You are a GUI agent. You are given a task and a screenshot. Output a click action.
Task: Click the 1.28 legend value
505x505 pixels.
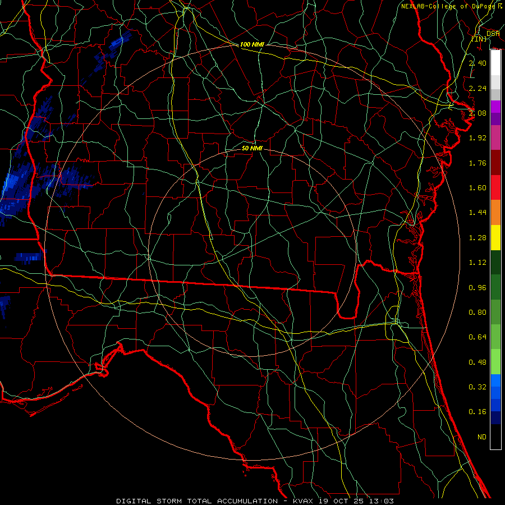[x=478, y=238]
